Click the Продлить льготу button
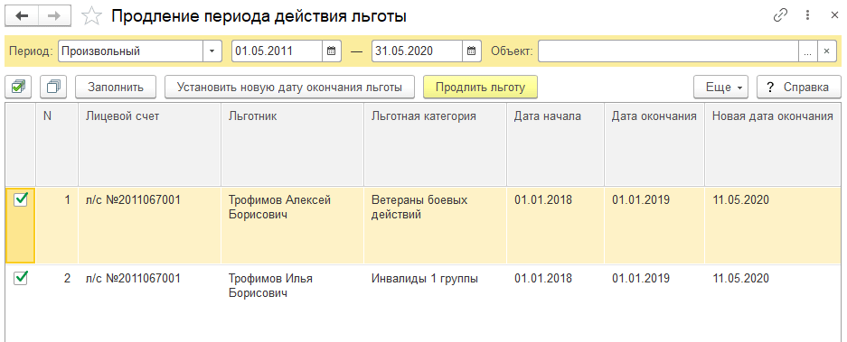847x342 pixels. [x=480, y=87]
